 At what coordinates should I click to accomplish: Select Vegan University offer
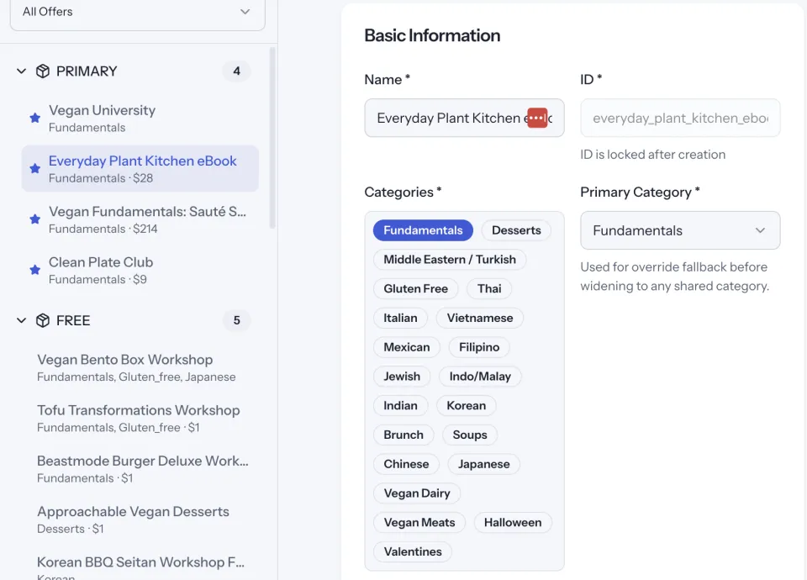[x=140, y=119]
